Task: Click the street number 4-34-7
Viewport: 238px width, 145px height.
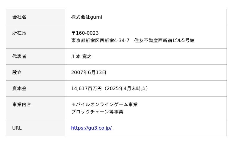Action: [122, 40]
